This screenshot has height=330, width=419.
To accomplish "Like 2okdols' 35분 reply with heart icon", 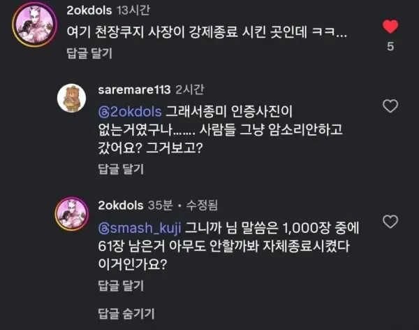I will coord(390,222).
